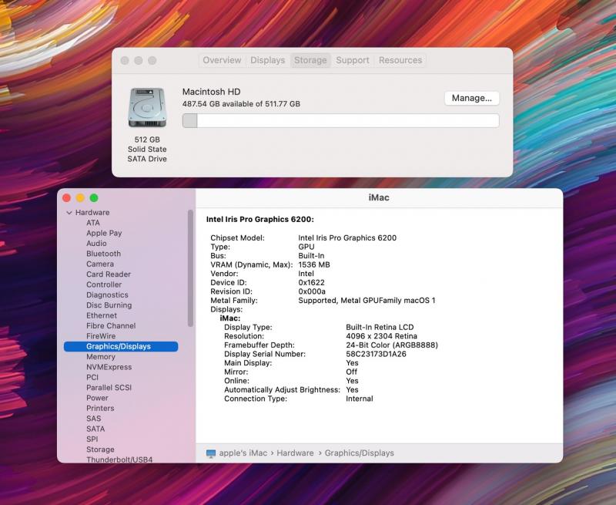The image size is (616, 505).
Task: Select SATA in the sidebar
Action: [x=95, y=429]
